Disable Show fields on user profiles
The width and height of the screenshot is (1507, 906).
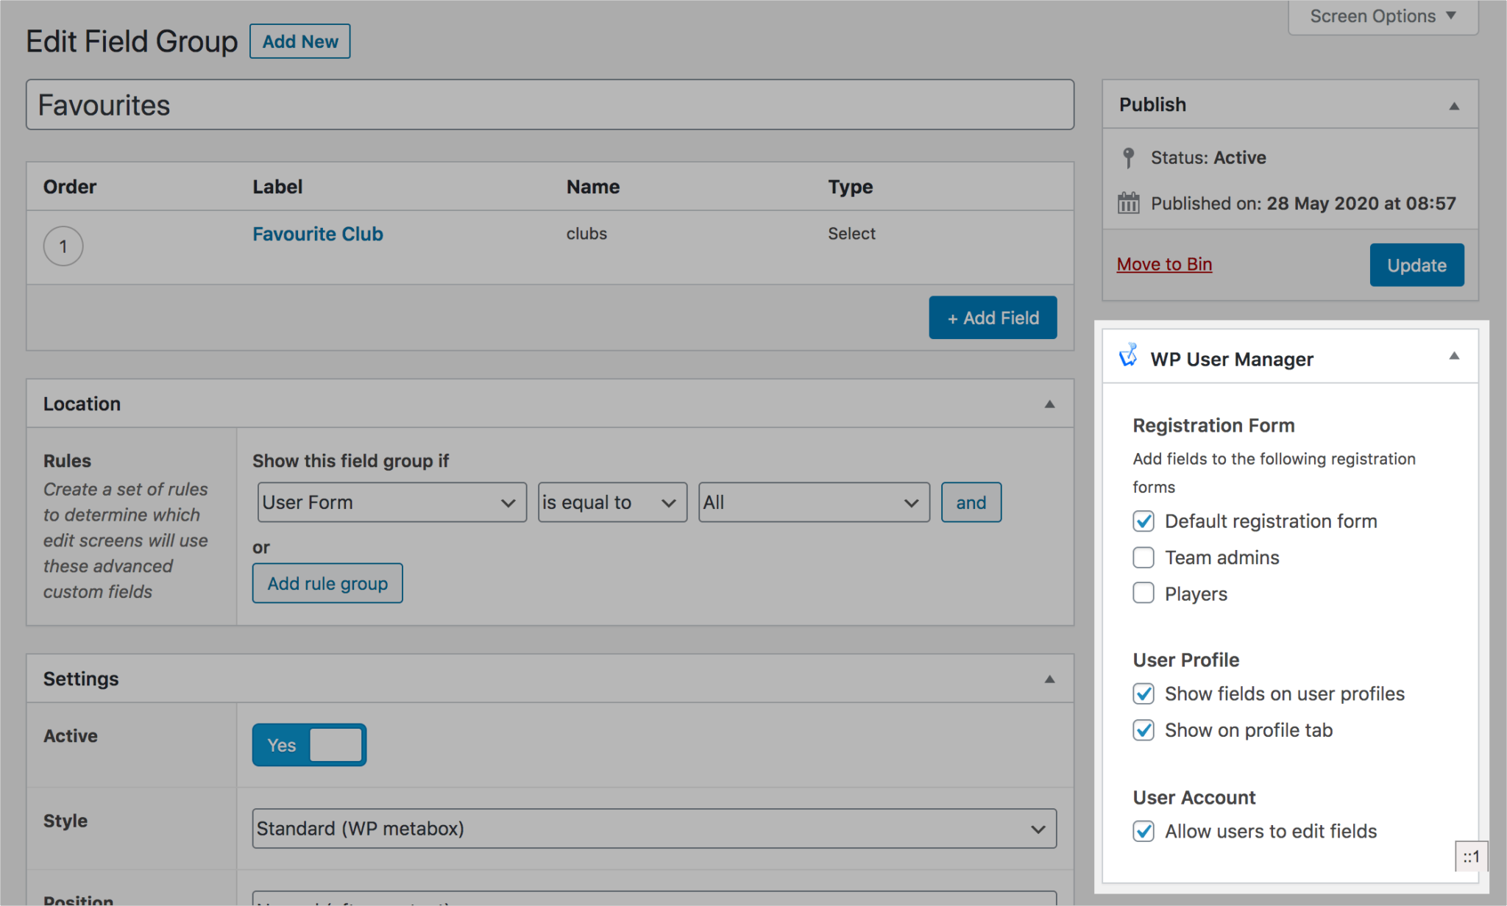pos(1143,693)
